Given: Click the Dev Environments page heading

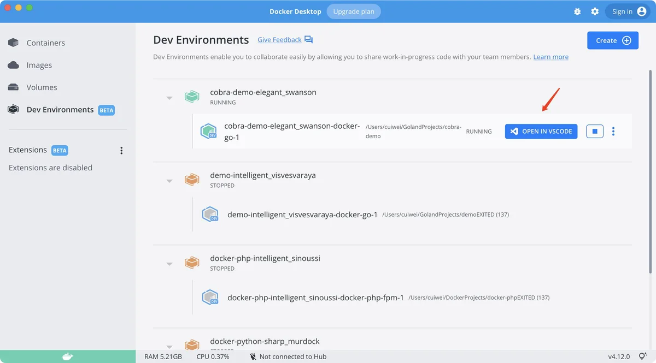Looking at the screenshot, I should pyautogui.click(x=201, y=40).
